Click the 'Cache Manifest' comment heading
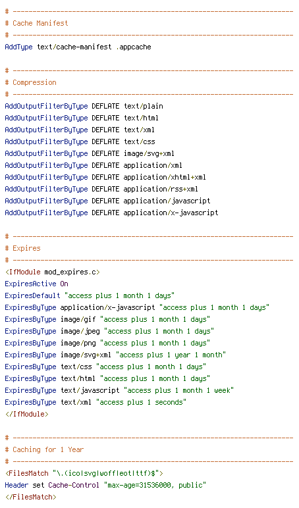This screenshot has height=508, width=299. [x=36, y=23]
